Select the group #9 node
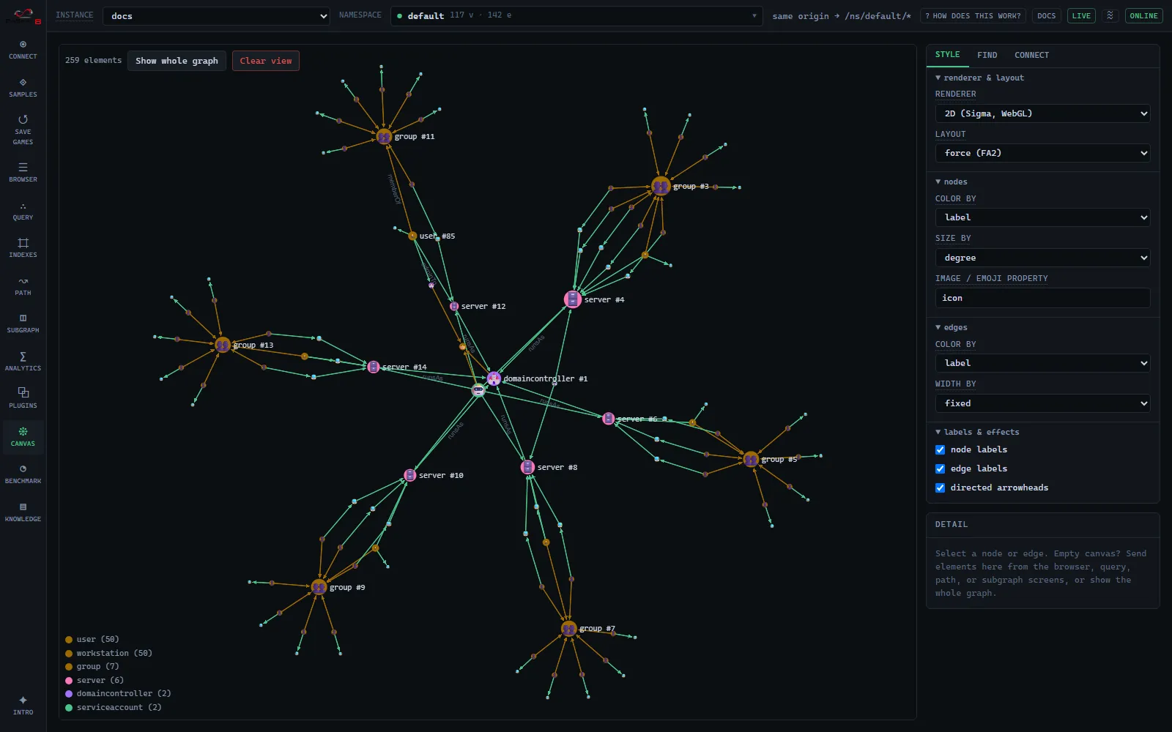 point(319,587)
